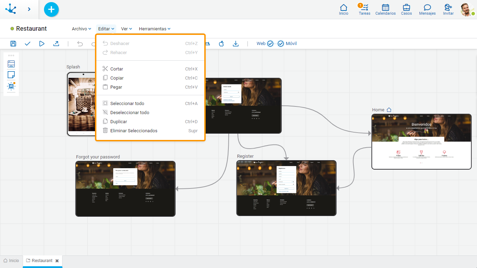The width and height of the screenshot is (477, 268).
Task: Select the login screen thumbnail
Action: 243,106
